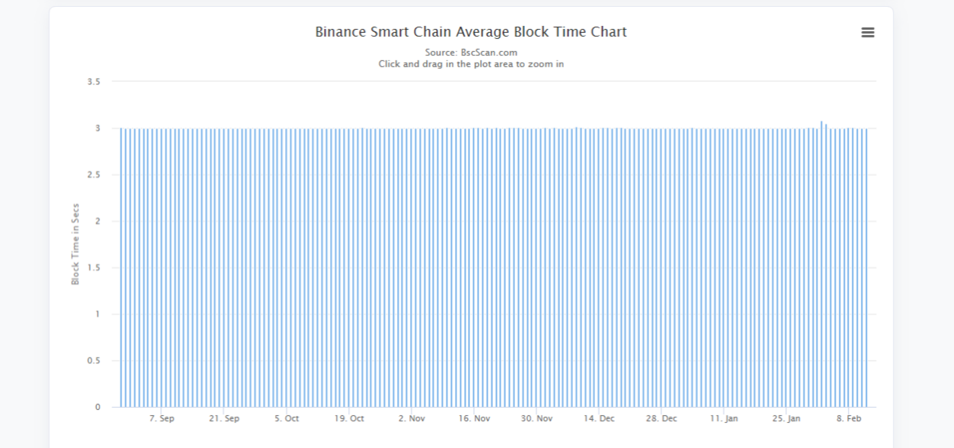Click the Block Time in Secs axis title
Image resolution: width=954 pixels, height=448 pixels.
(75, 244)
